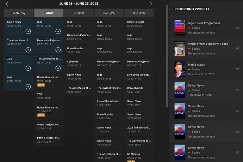The height and width of the screenshot is (162, 243).
Task: Play yesterday's Seven News 18:00-19:00 recording
Action: (x=28, y=31)
